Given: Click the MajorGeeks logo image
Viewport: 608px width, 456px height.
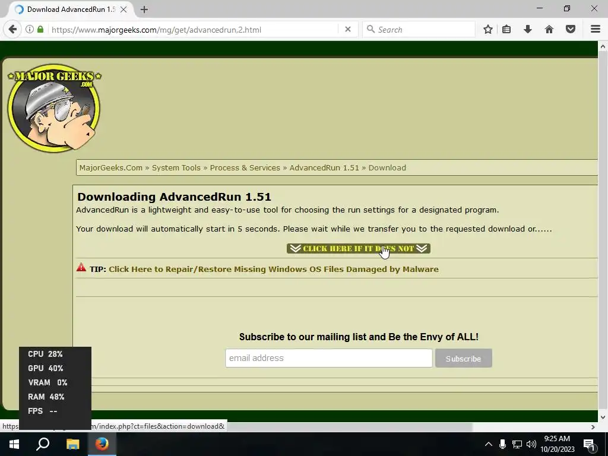Looking at the screenshot, I should [x=54, y=108].
